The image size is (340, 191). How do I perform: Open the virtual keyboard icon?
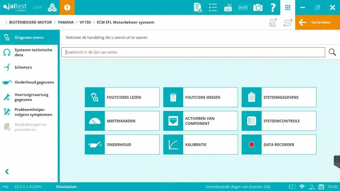228,7
